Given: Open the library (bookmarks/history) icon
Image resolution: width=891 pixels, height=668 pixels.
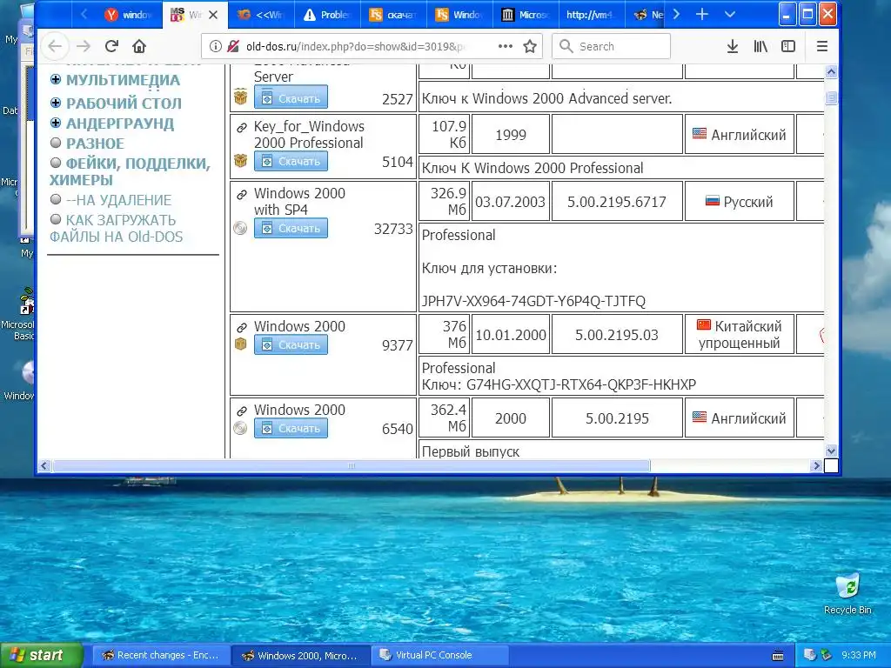Looking at the screenshot, I should (x=760, y=46).
